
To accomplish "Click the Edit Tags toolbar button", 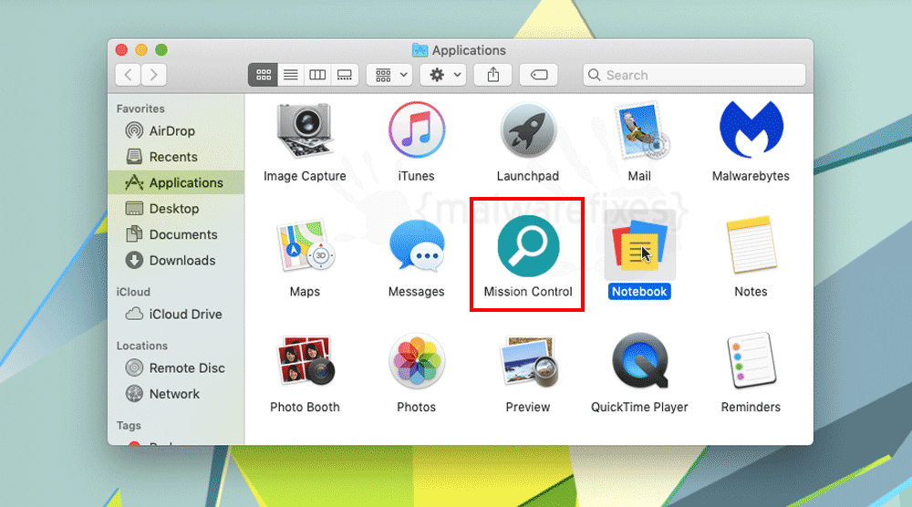I will pyautogui.click(x=539, y=75).
